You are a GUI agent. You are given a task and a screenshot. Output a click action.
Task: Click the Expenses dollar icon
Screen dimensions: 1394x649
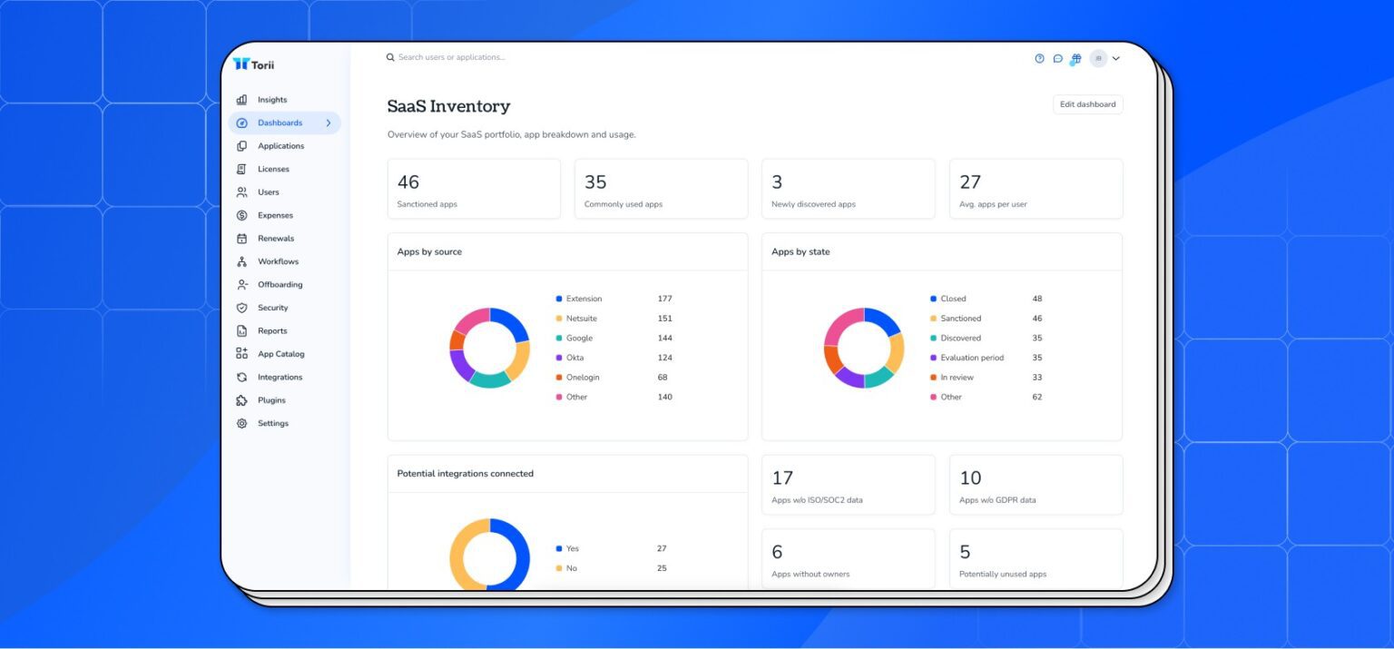(x=241, y=215)
